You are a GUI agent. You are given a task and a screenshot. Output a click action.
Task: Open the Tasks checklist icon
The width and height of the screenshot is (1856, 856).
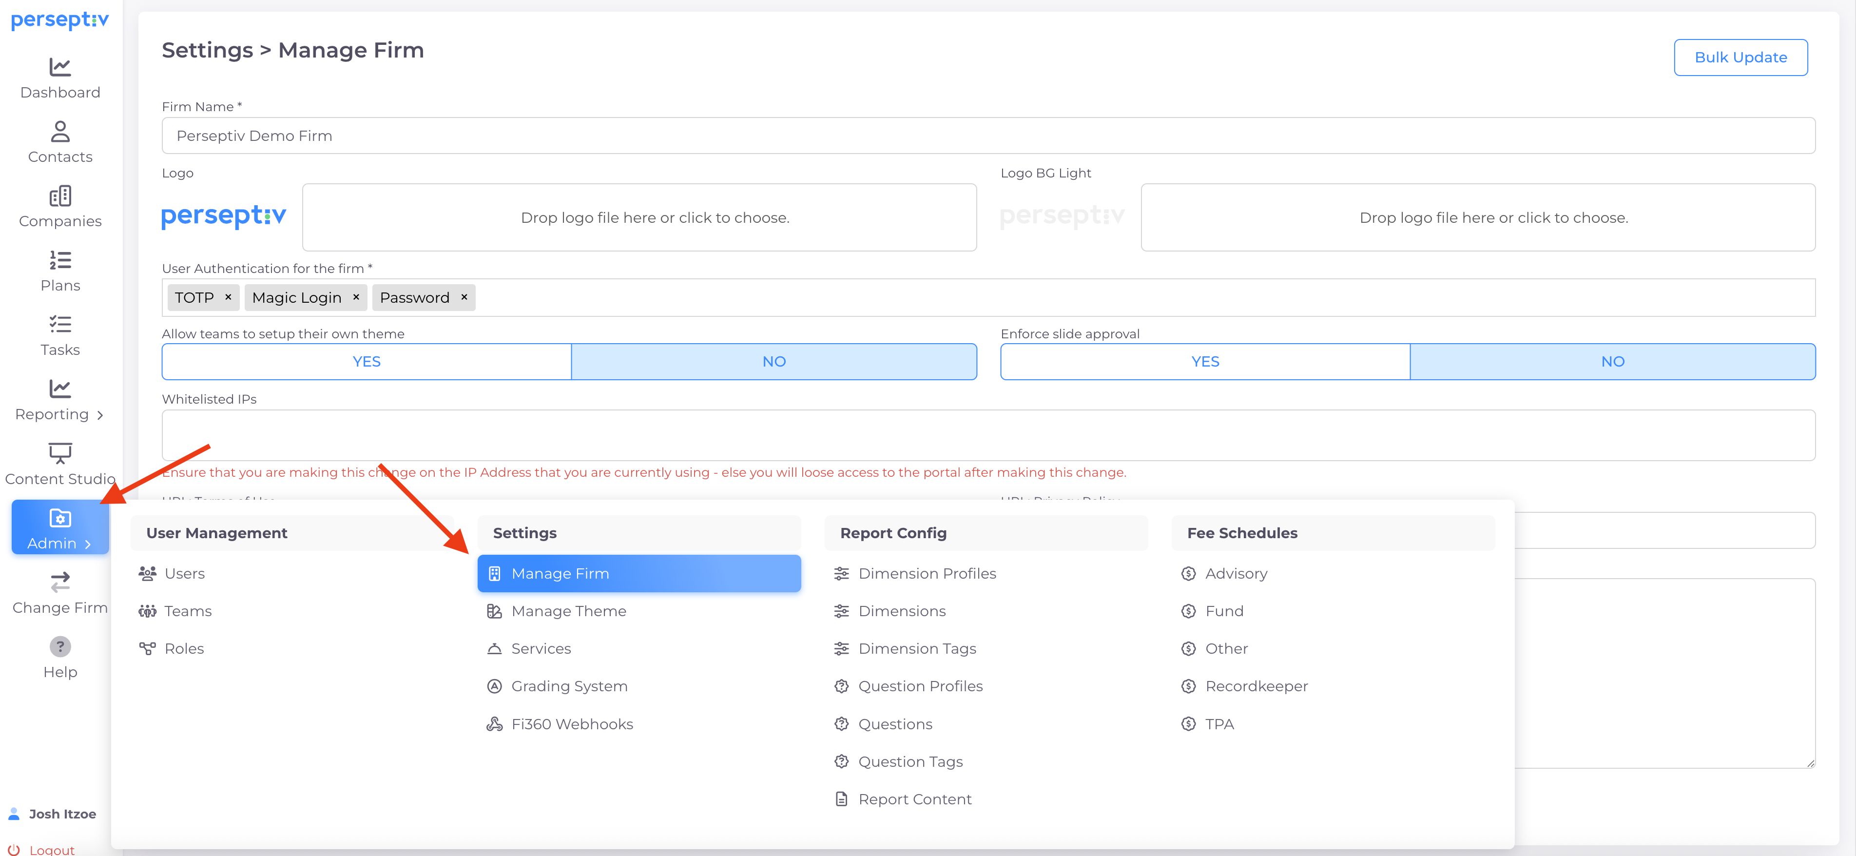(x=60, y=324)
